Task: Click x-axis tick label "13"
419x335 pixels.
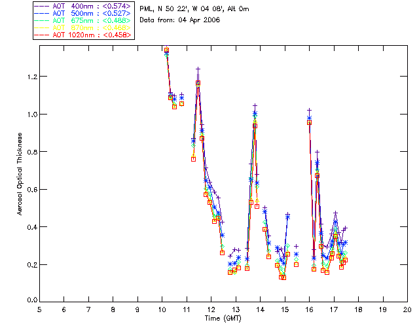Action: coord(236,309)
